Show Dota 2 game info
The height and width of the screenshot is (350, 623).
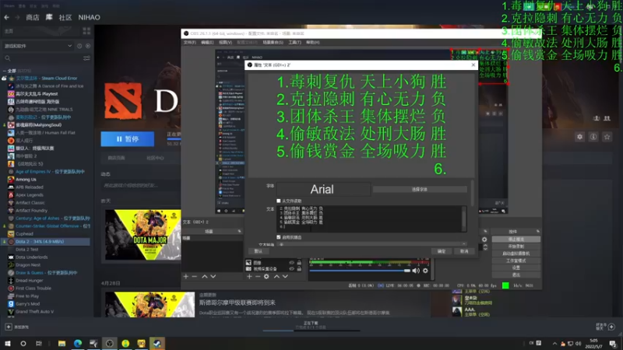593,137
